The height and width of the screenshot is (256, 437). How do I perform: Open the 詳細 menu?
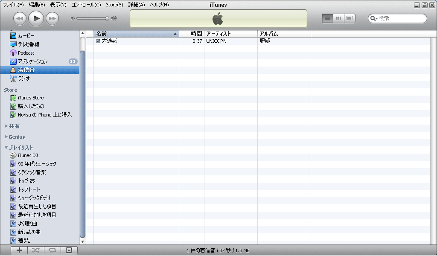tap(137, 5)
